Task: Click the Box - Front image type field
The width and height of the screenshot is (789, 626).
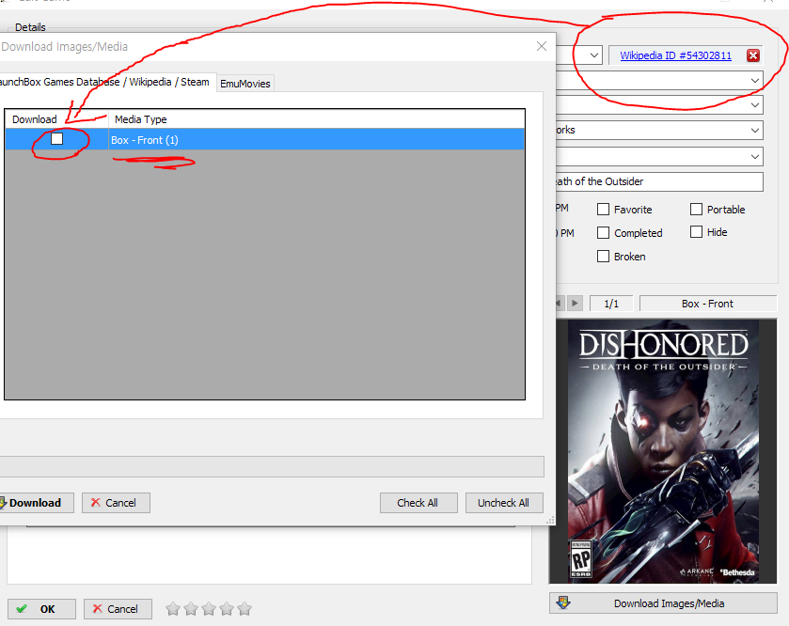Action: pyautogui.click(x=707, y=304)
